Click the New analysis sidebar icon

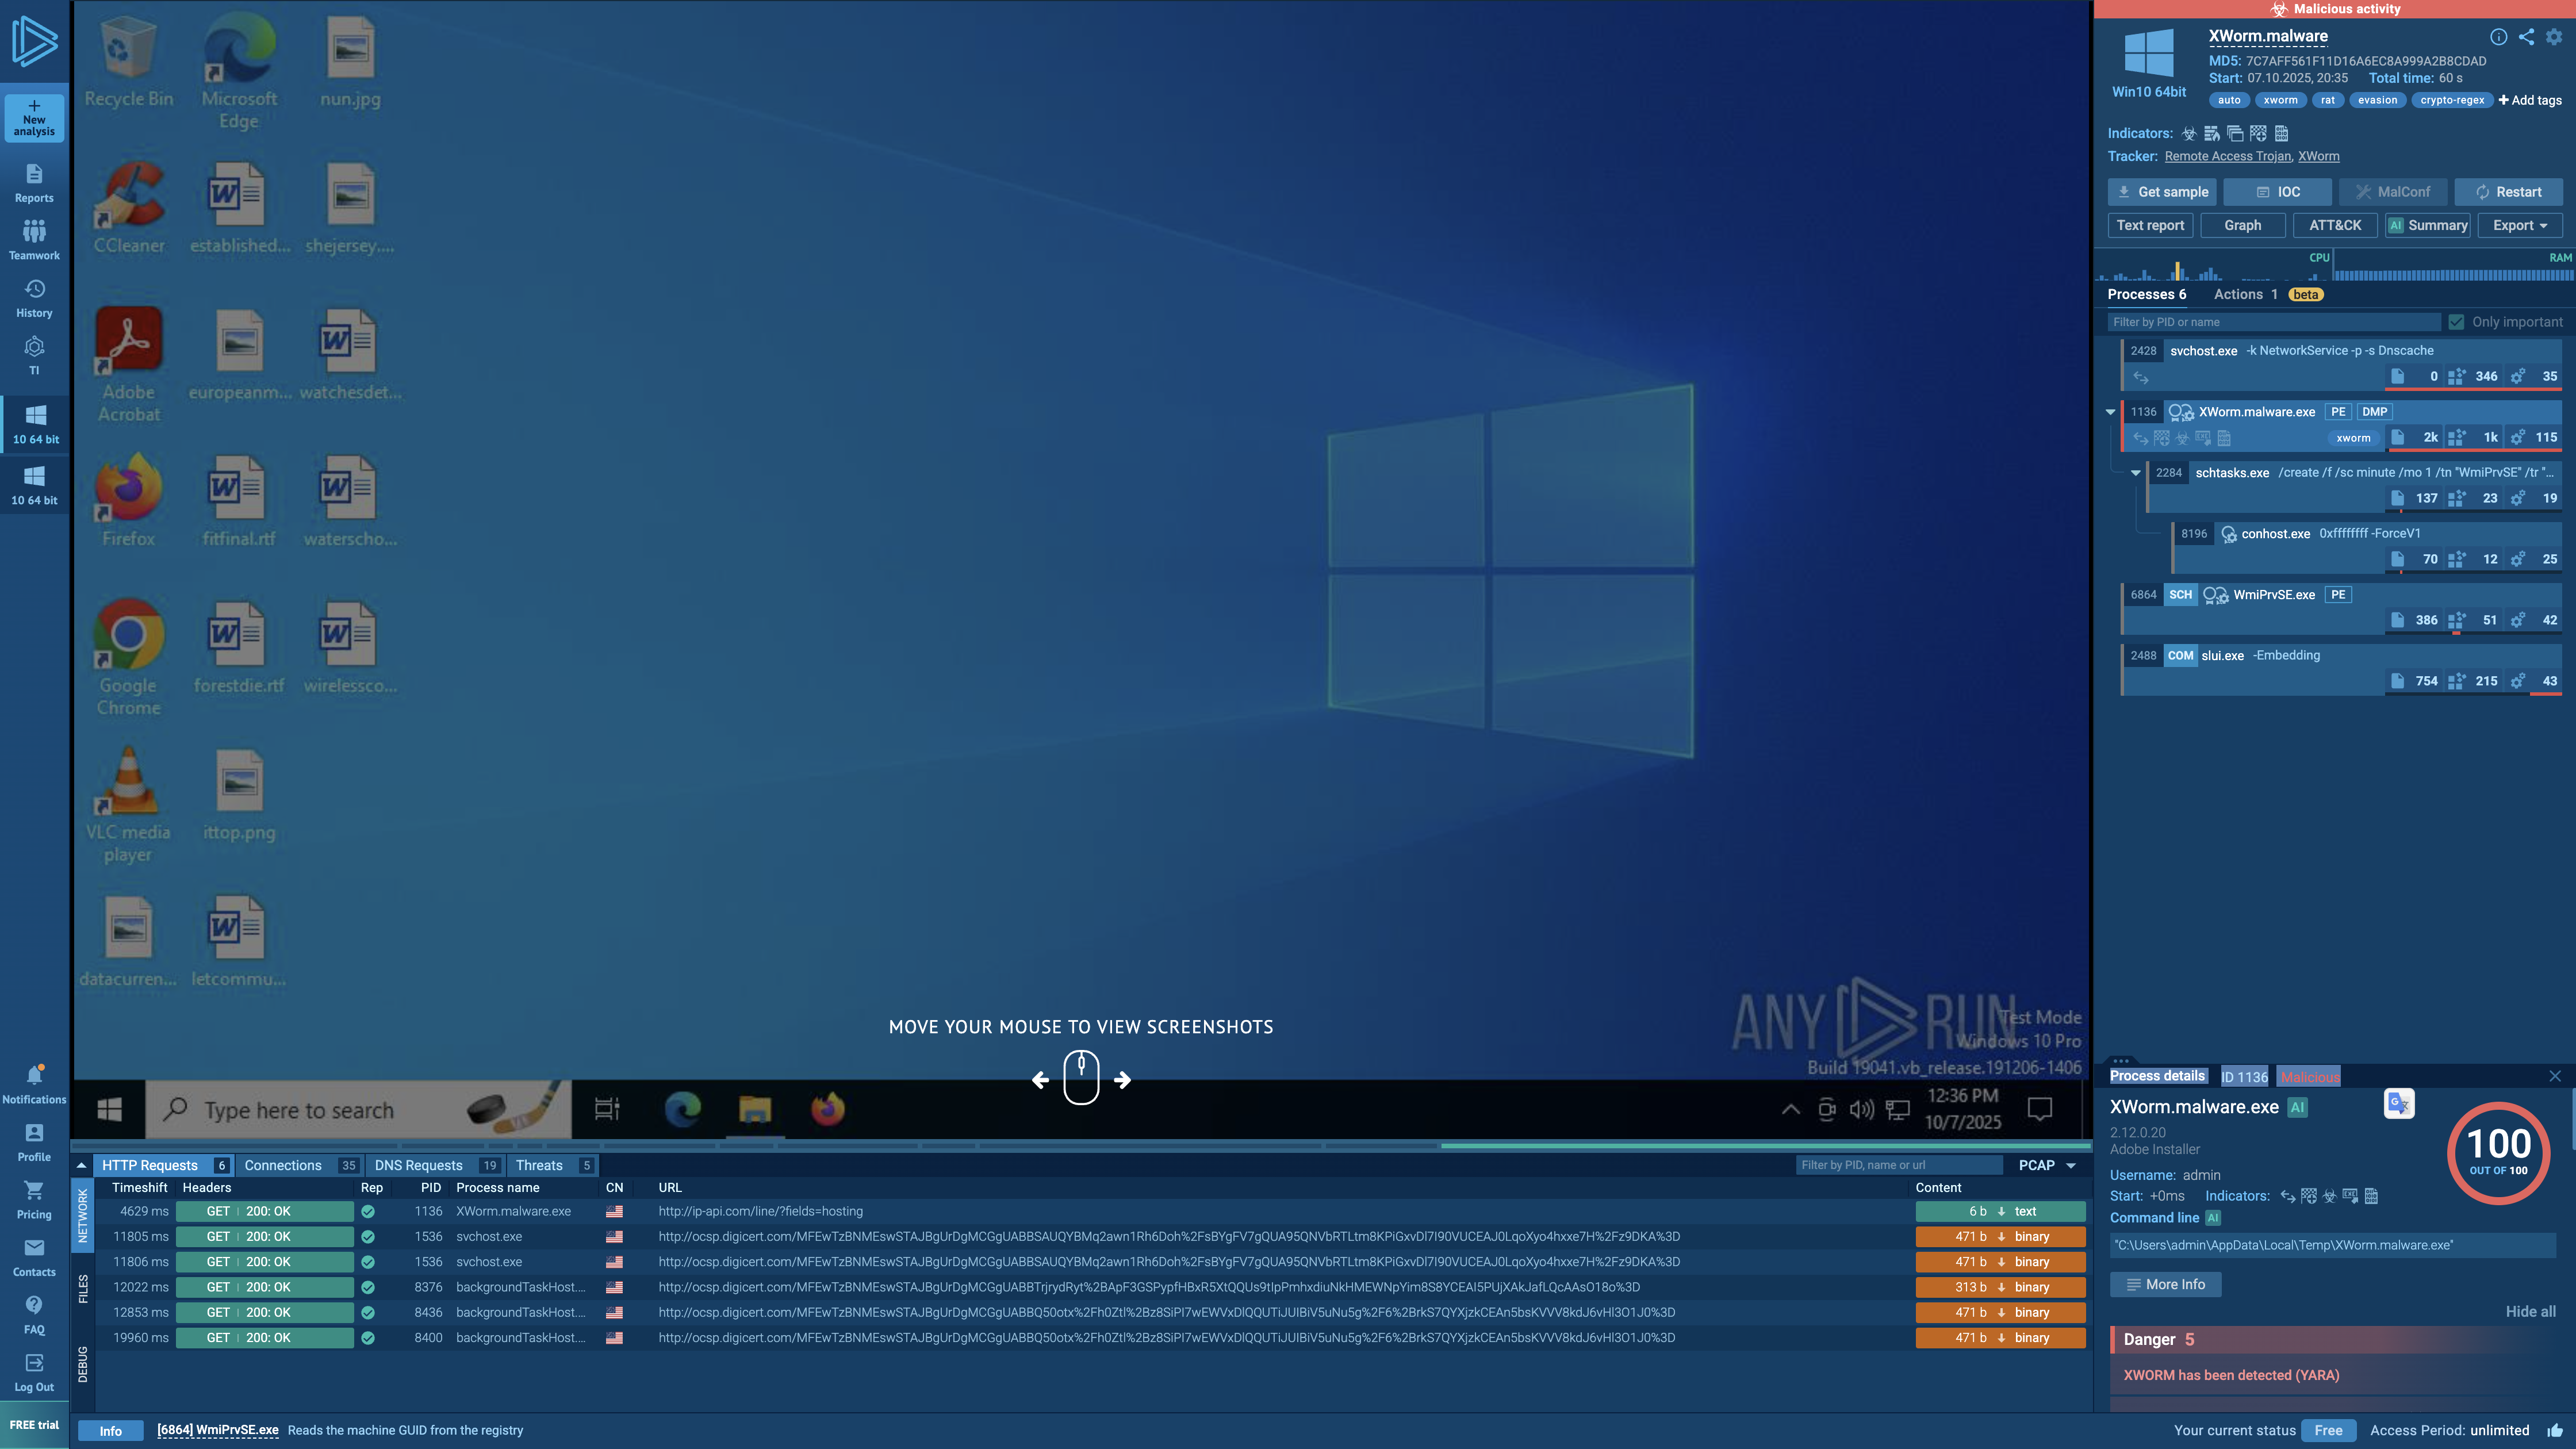34,117
